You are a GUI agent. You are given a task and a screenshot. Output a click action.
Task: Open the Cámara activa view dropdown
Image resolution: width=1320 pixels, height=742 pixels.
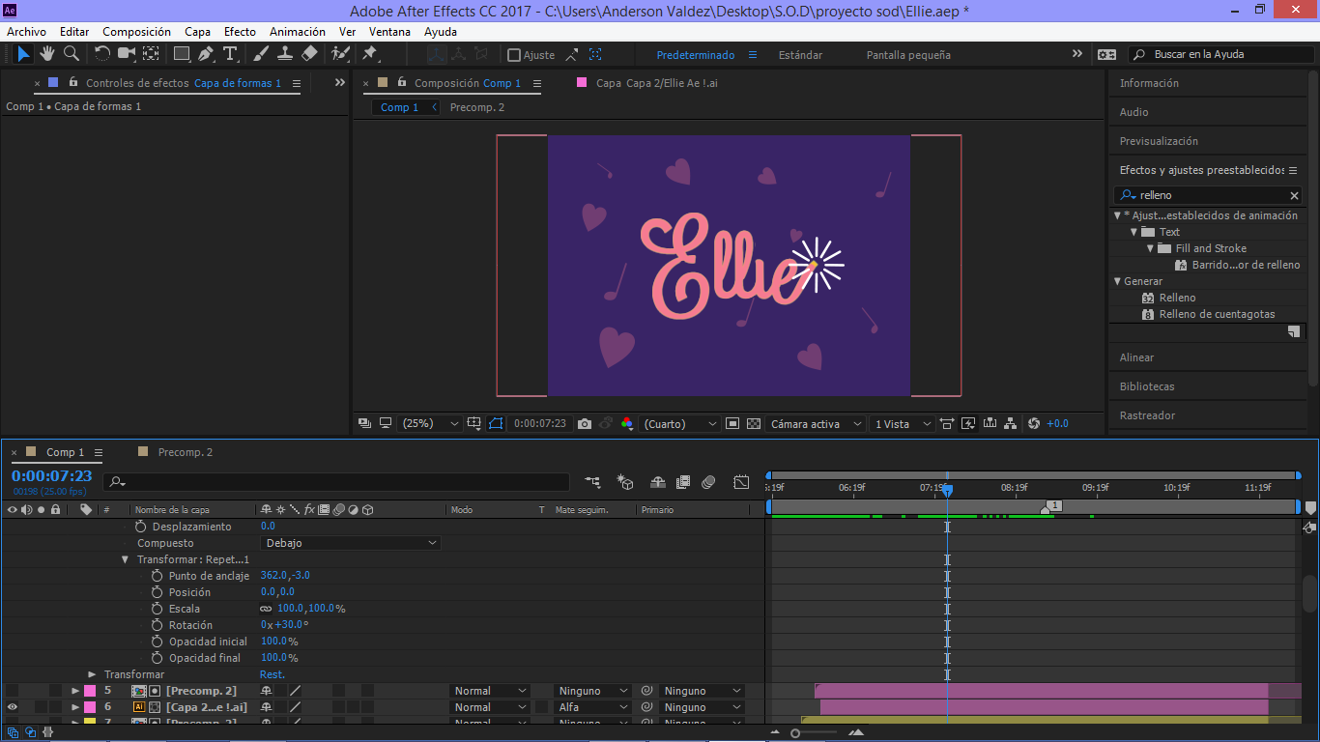click(816, 423)
